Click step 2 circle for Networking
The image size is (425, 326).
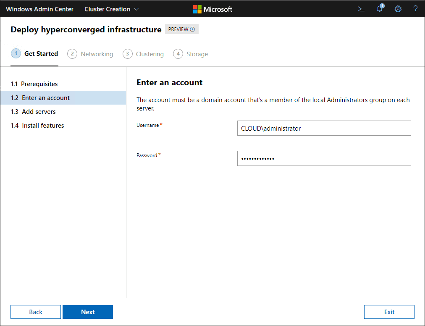72,54
